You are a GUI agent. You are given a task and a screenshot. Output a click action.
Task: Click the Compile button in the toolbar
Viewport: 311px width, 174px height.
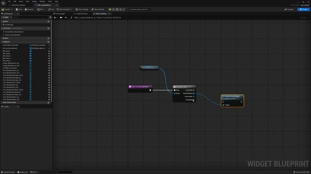(x=6, y=10)
